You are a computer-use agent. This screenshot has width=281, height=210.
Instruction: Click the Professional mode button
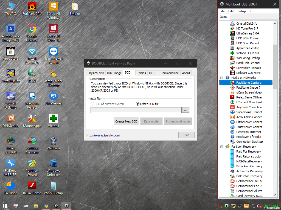(178, 121)
